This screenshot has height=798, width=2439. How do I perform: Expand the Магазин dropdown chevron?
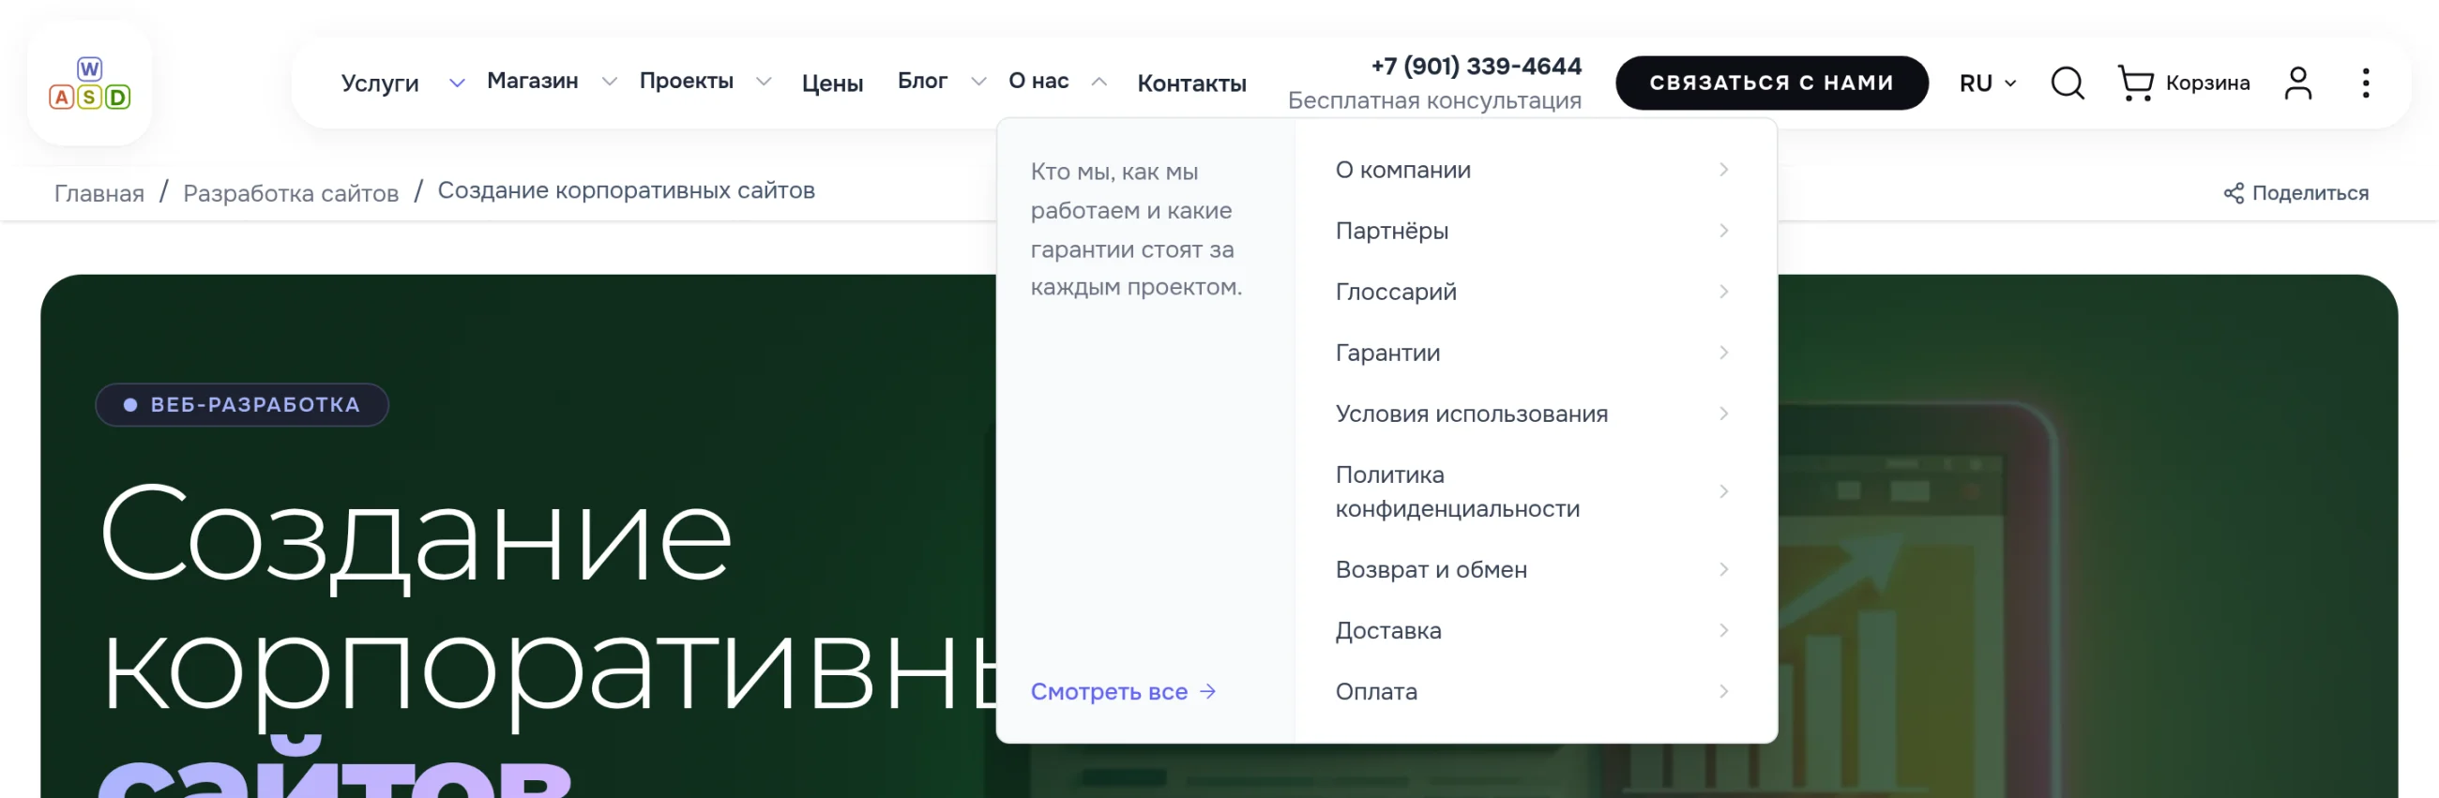coord(610,83)
